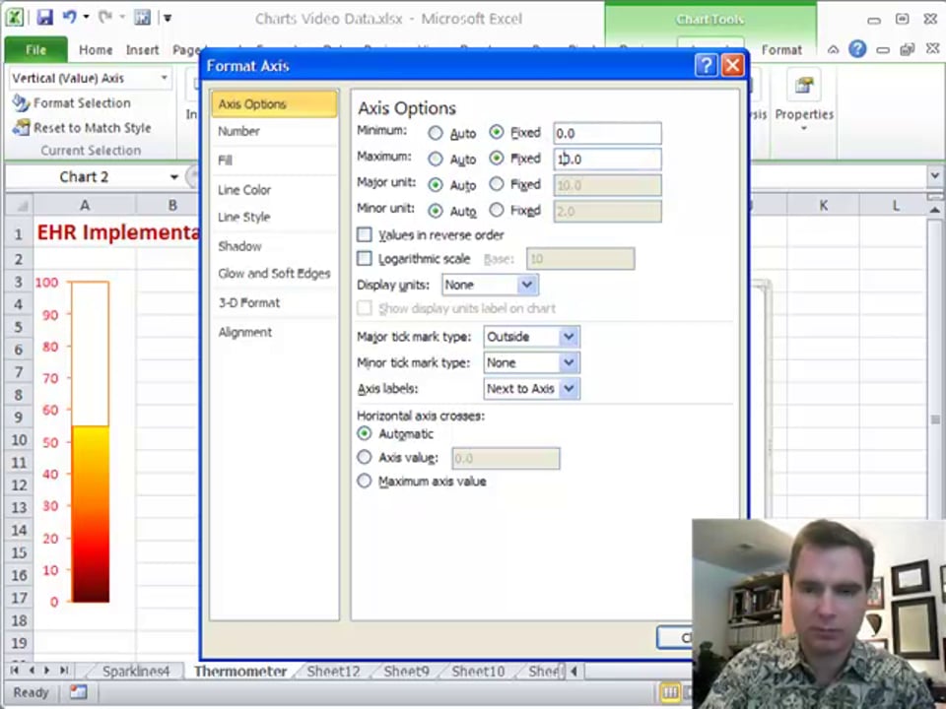The width and height of the screenshot is (946, 709).
Task: Click the chart icon in quick access toolbar
Action: (142, 17)
